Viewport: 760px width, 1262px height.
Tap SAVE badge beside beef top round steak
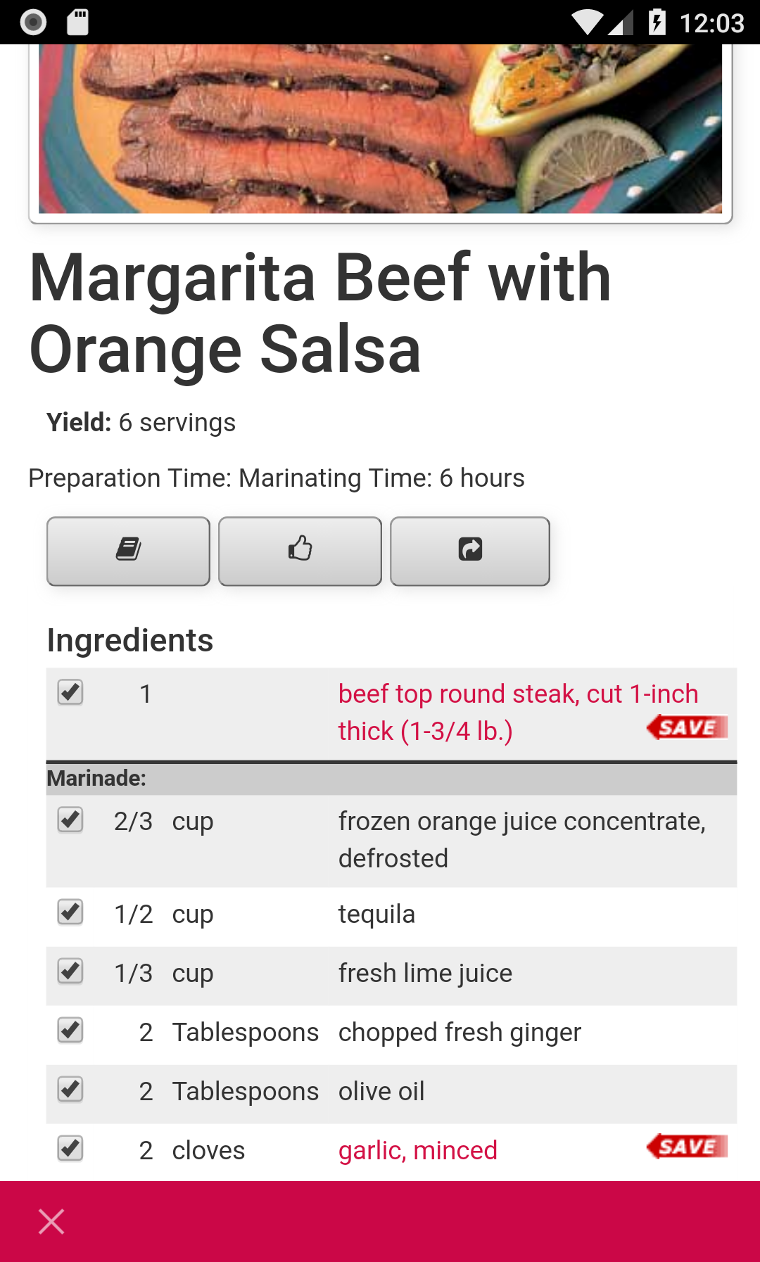[x=687, y=727]
